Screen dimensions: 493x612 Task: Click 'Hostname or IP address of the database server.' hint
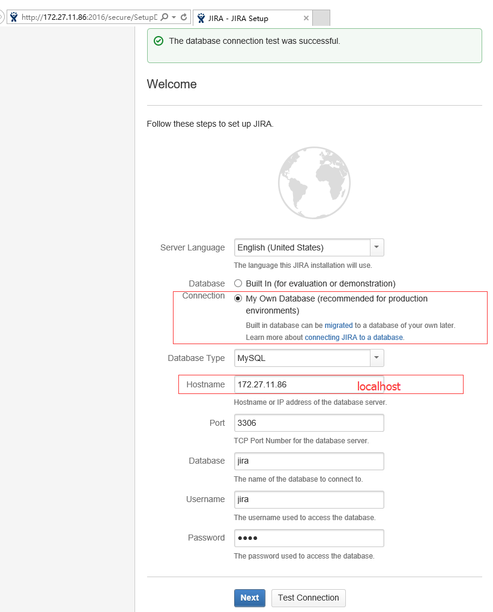coord(310,402)
